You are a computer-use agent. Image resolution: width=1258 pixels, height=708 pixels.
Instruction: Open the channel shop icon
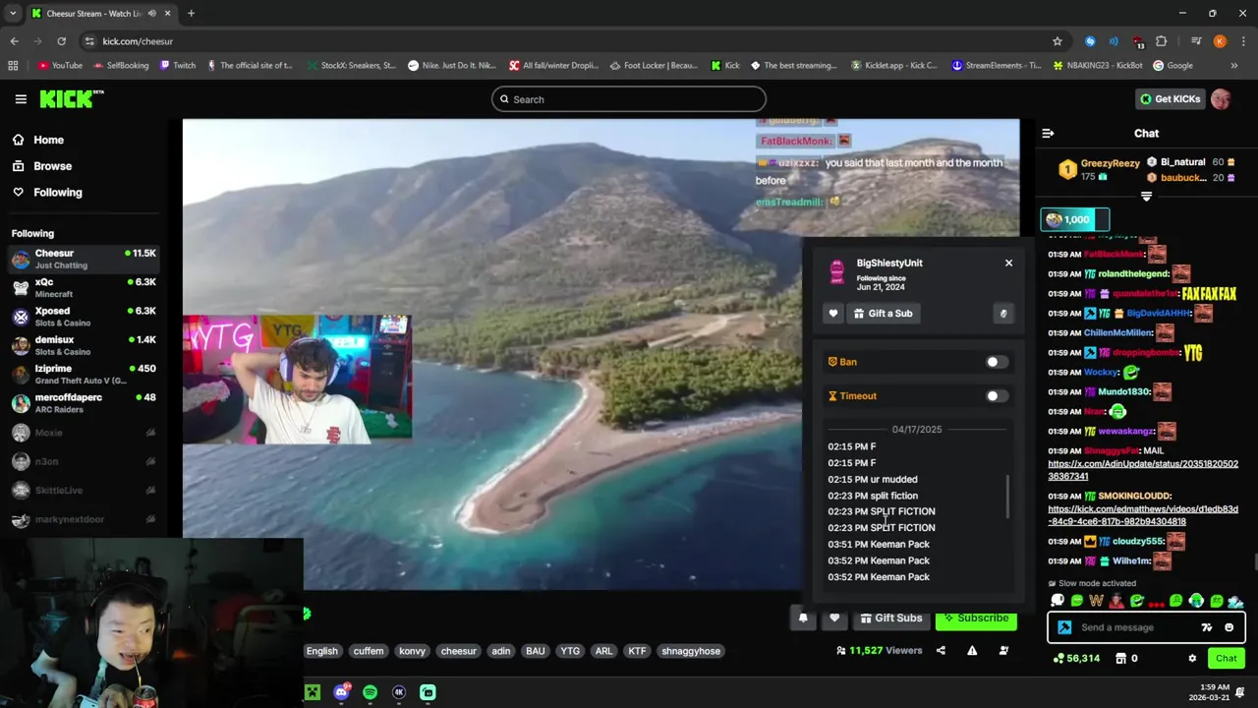point(1120,658)
